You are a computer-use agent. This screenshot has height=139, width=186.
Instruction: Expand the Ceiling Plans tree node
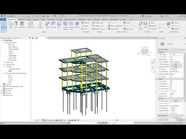[4, 64]
